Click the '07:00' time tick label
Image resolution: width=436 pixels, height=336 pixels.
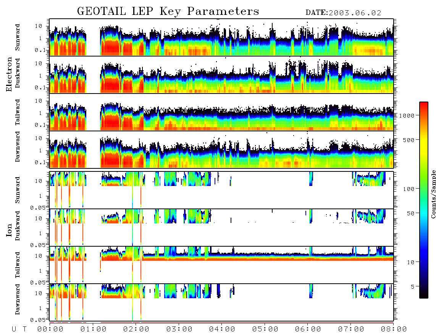pyautogui.click(x=351, y=329)
